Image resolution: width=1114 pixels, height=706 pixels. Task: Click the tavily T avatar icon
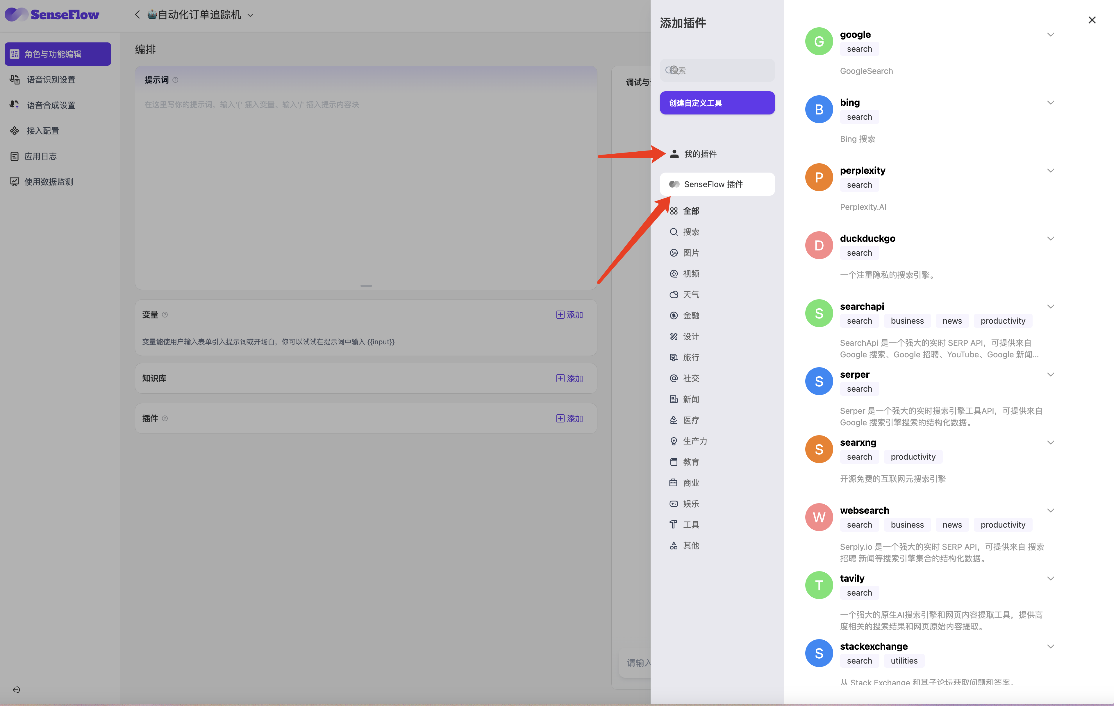pyautogui.click(x=819, y=585)
